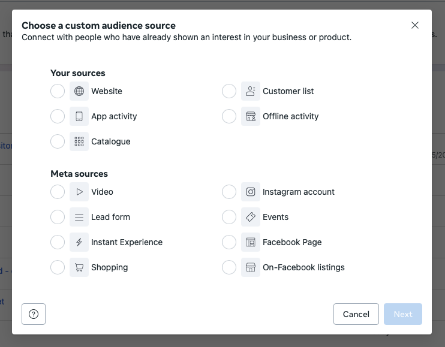Click the Offline activity store icon

click(251, 116)
